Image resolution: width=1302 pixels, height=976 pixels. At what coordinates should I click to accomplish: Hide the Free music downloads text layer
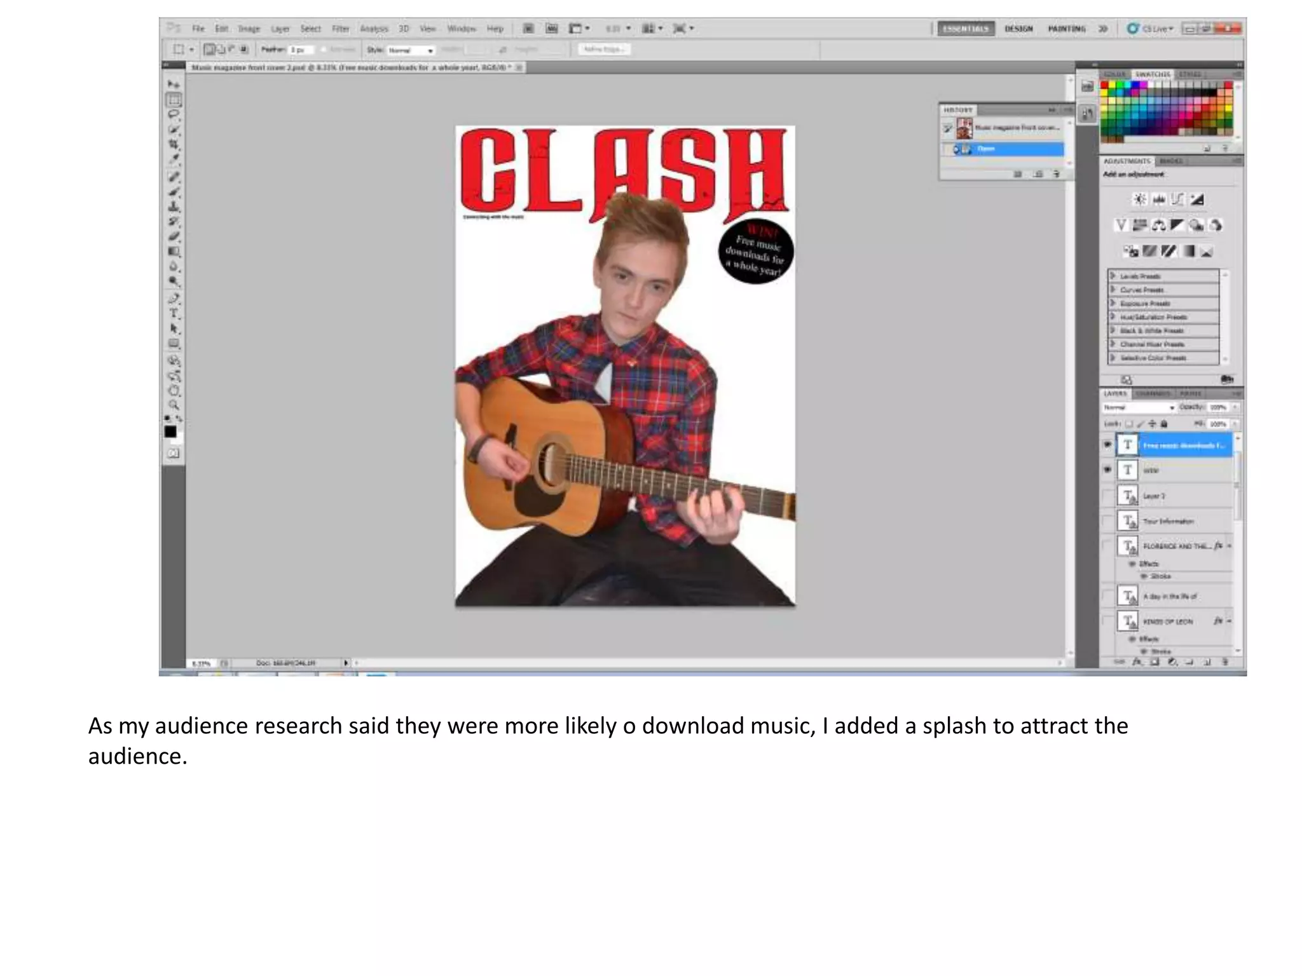click(1107, 445)
